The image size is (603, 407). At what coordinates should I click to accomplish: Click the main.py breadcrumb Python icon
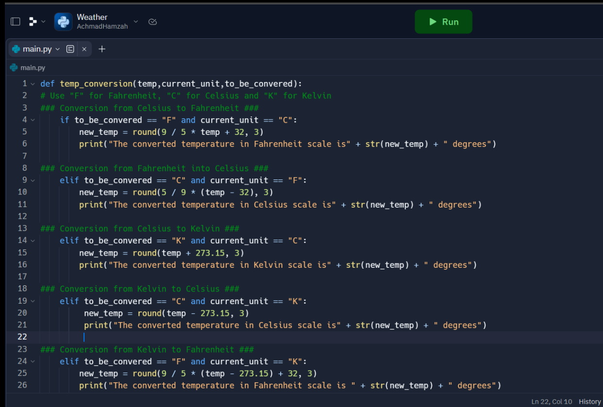pyautogui.click(x=14, y=67)
